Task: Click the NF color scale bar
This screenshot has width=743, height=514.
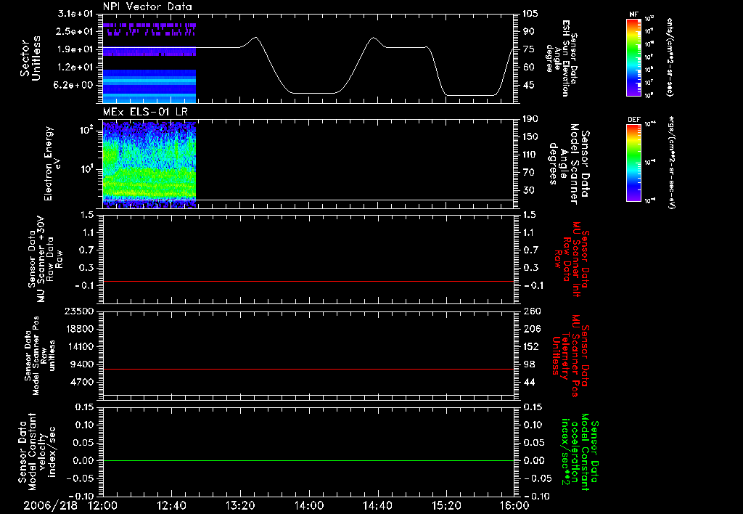Action: click(x=633, y=57)
